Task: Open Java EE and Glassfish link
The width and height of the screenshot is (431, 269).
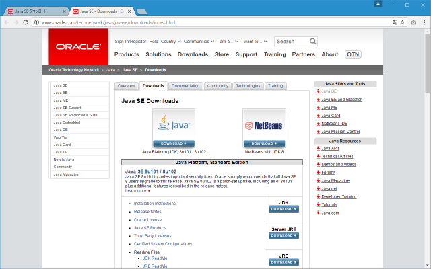Action: (x=342, y=100)
